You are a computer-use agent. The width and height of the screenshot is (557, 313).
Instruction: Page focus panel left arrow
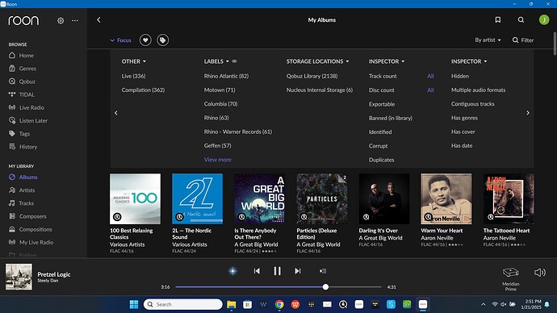coord(116,113)
